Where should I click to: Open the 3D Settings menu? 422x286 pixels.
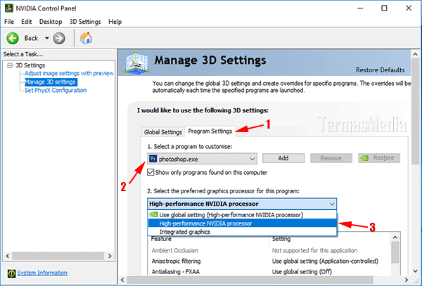pos(85,22)
